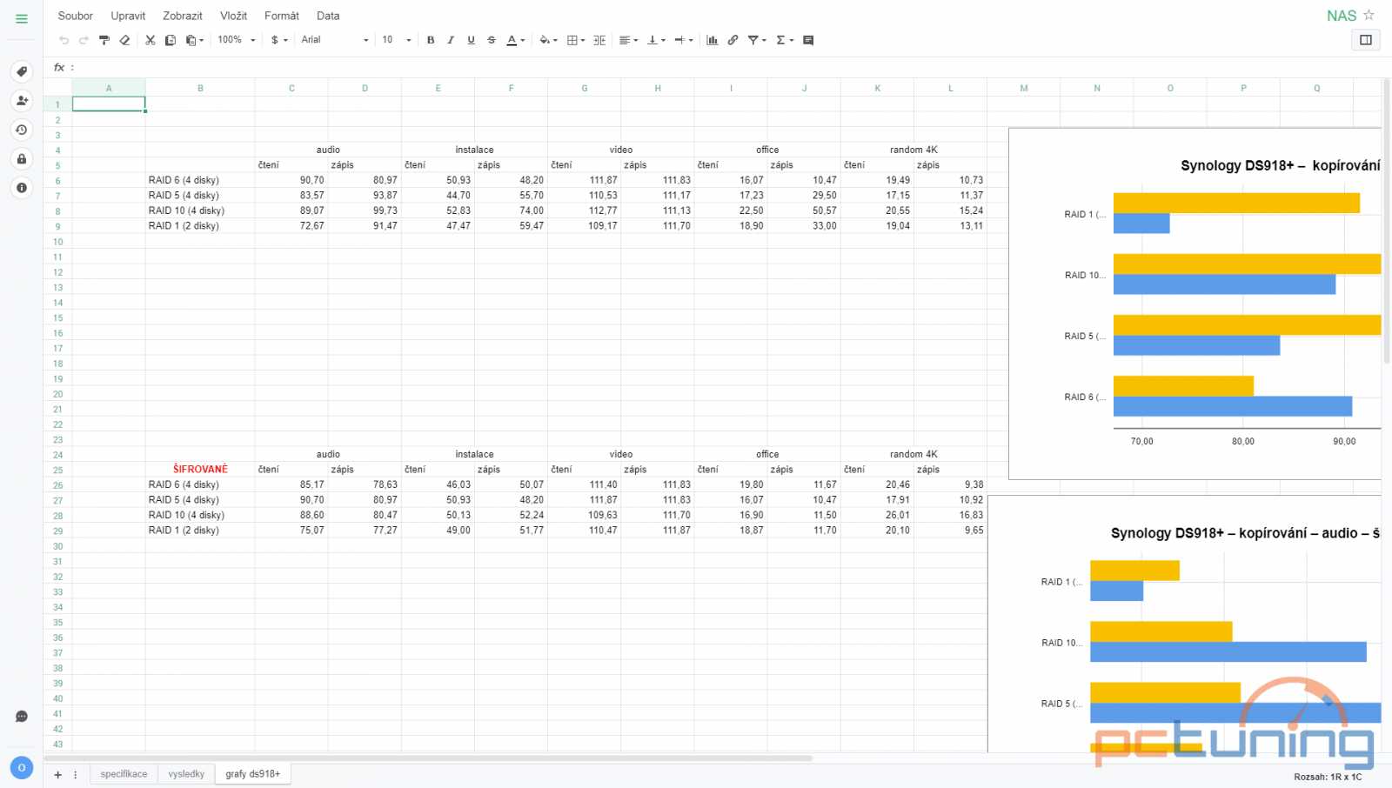The width and height of the screenshot is (1392, 788).
Task: Open the Formát menu
Action: tap(282, 16)
